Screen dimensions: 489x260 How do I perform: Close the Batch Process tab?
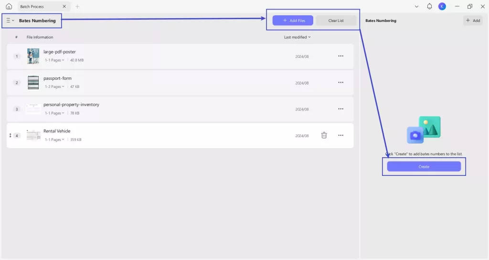[64, 6]
